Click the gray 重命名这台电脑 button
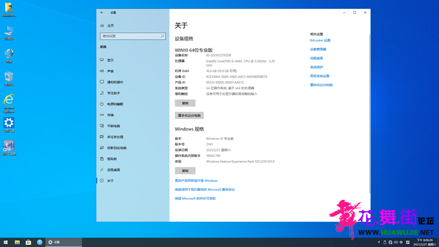 click(x=189, y=115)
